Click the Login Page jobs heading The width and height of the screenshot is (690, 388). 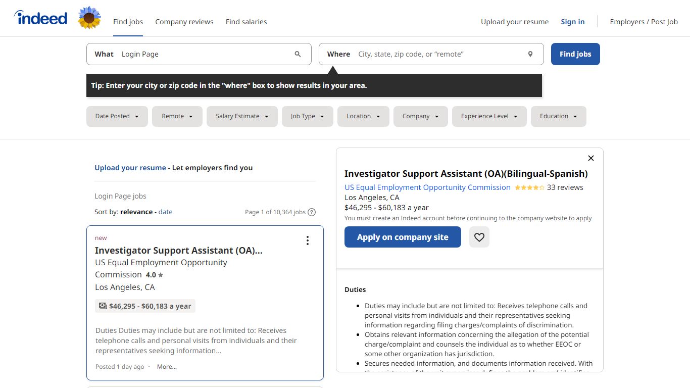click(120, 196)
